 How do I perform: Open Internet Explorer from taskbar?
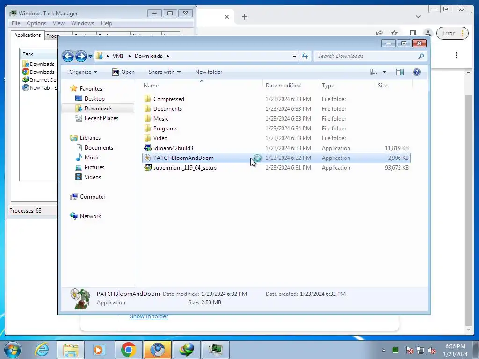click(x=42, y=350)
